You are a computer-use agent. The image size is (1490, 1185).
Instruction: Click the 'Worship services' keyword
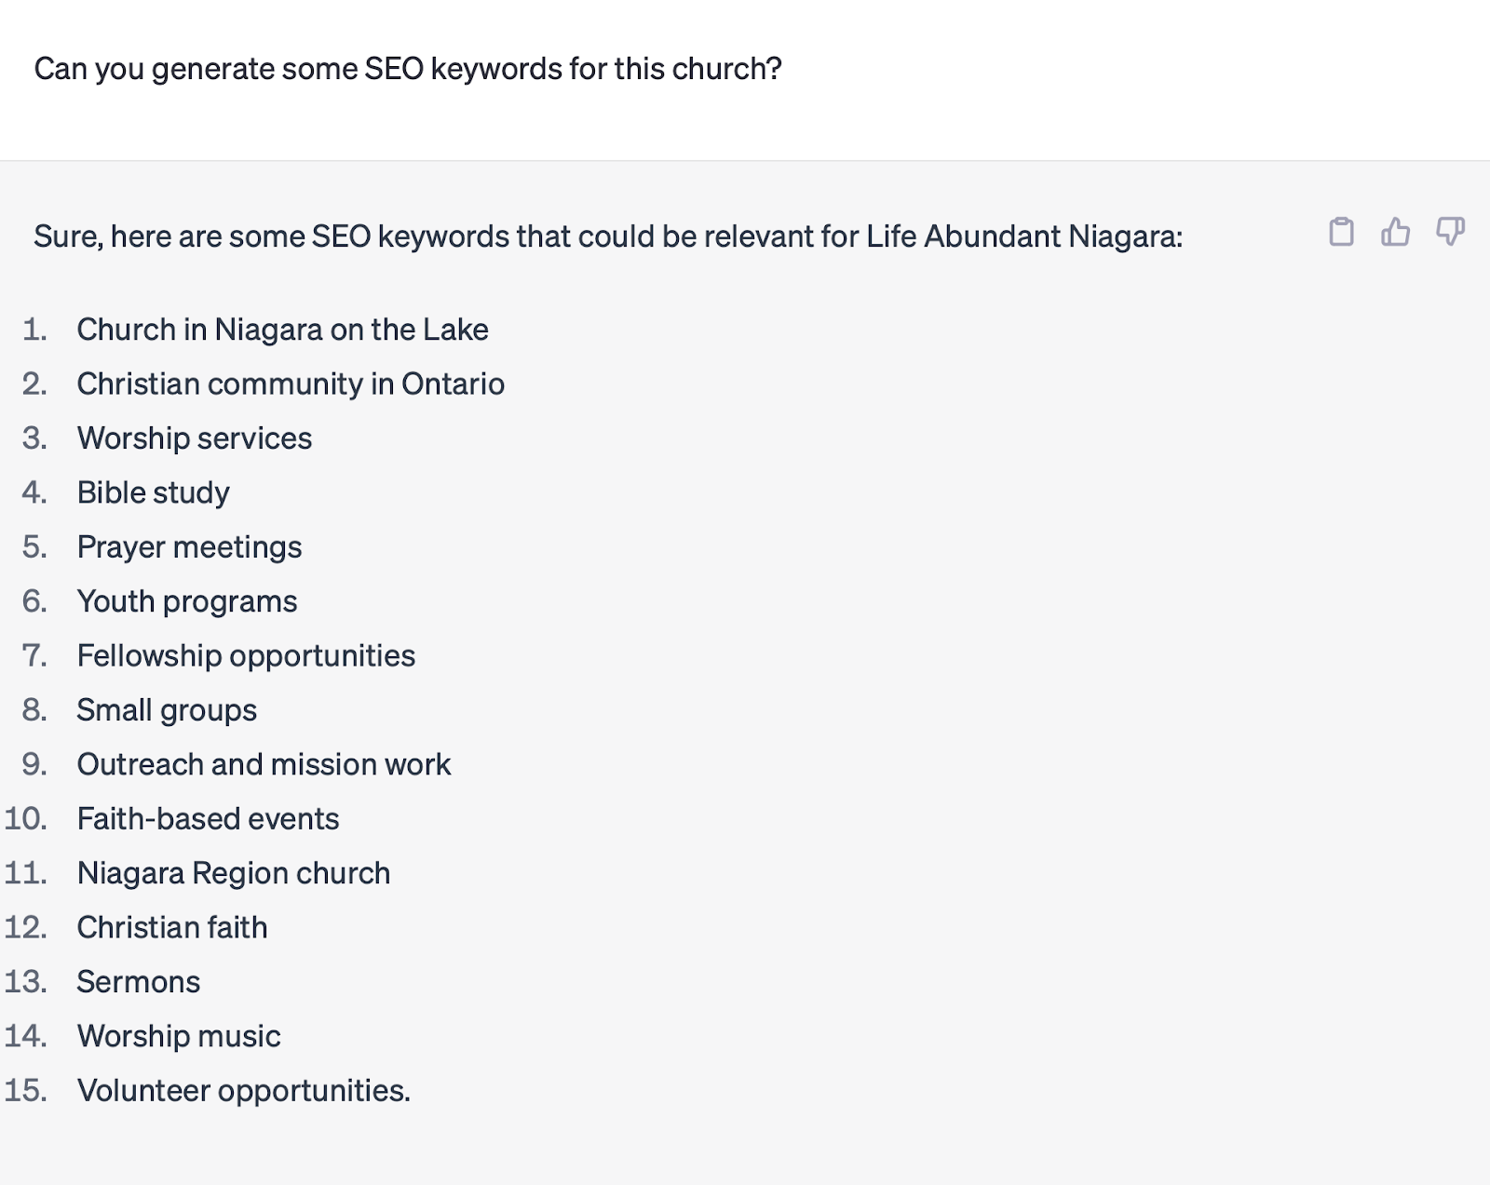point(195,438)
